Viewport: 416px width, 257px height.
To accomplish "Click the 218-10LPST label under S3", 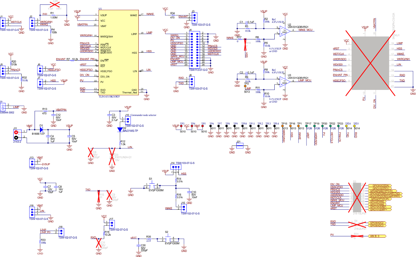I will tap(360, 214).
